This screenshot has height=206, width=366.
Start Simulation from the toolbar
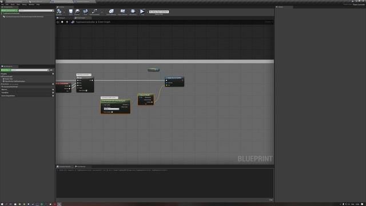[133, 11]
